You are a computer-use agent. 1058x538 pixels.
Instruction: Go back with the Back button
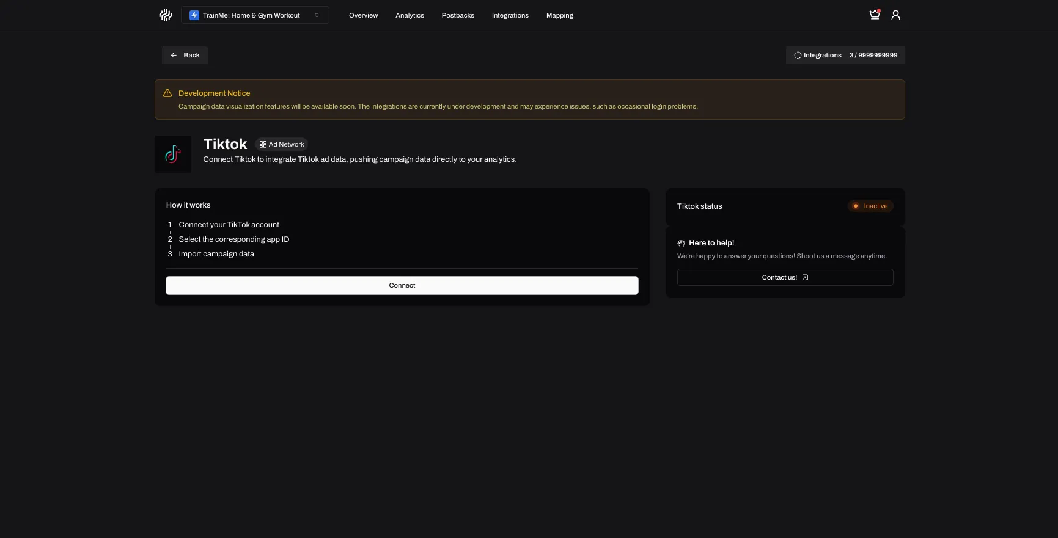[x=185, y=55]
